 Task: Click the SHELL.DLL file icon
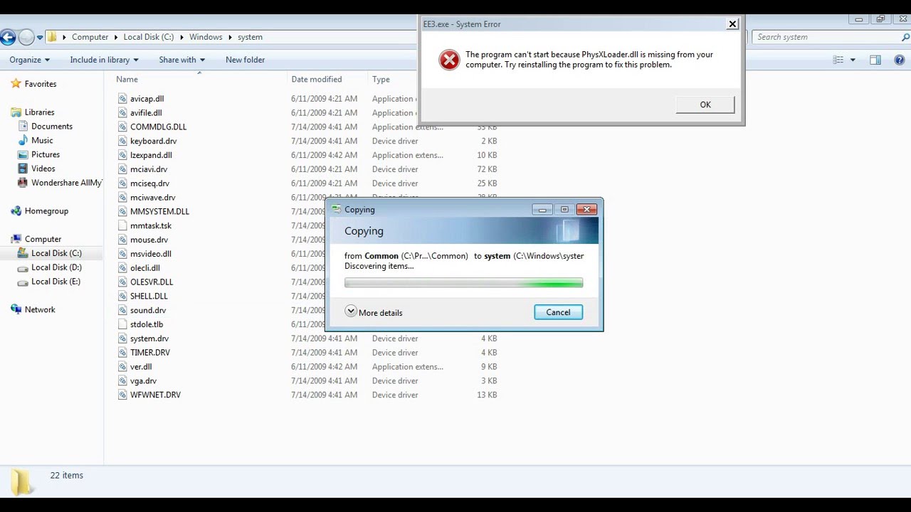tap(122, 296)
